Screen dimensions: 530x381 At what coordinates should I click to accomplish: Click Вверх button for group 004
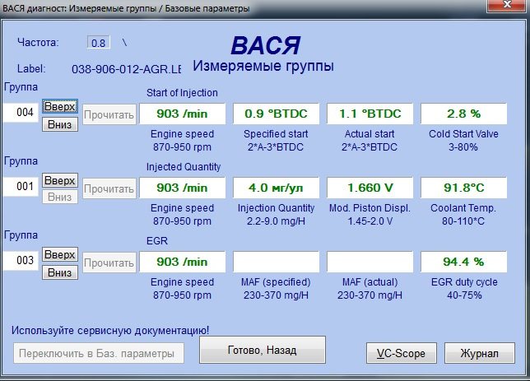(60, 106)
